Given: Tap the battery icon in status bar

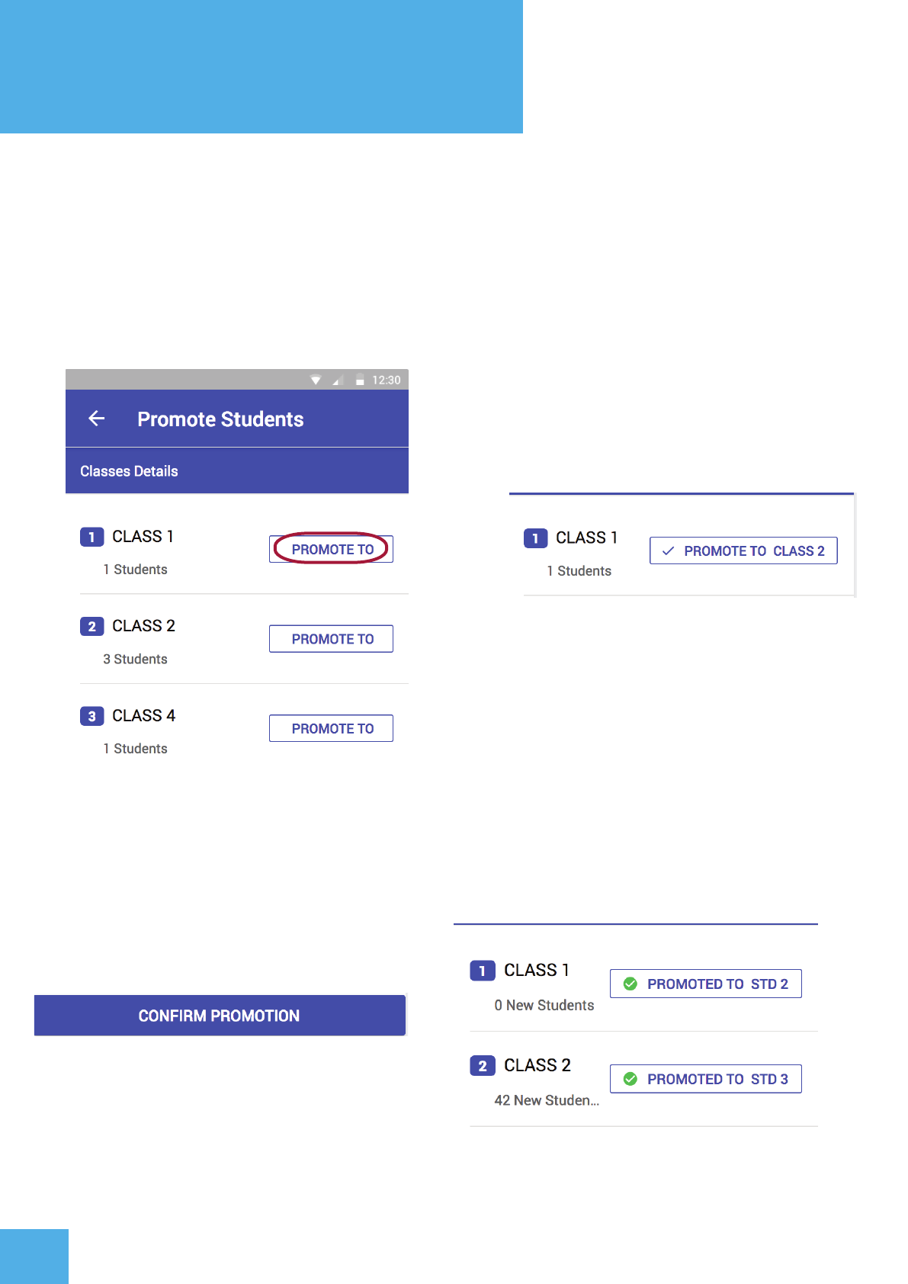Looking at the screenshot, I should [360, 380].
